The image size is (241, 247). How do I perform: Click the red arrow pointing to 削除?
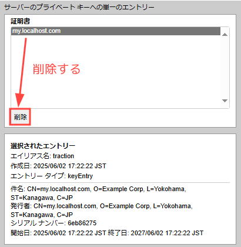[x=21, y=72]
